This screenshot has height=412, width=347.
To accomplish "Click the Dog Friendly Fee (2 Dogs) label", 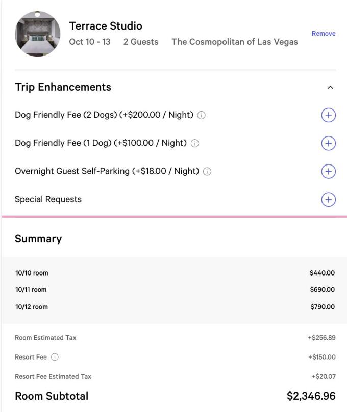I will pyautogui.click(x=104, y=115).
